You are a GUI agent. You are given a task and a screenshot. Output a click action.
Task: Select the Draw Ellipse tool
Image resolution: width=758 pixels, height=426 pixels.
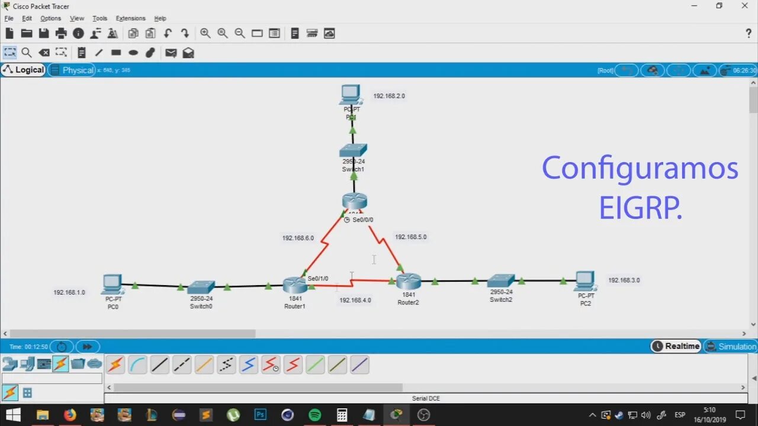(133, 53)
